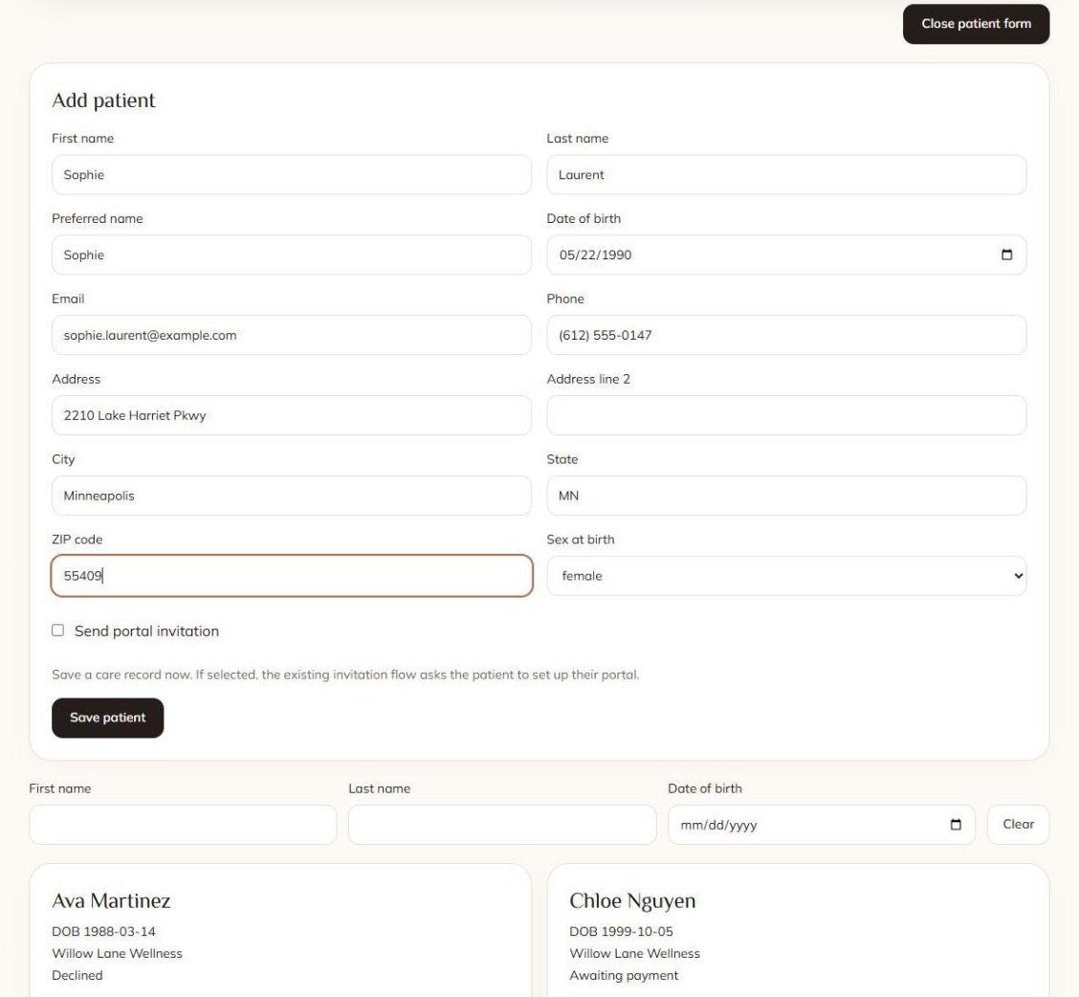Focus the Last name field containing Laurent
This screenshot has height=997, width=1079.
click(x=786, y=174)
